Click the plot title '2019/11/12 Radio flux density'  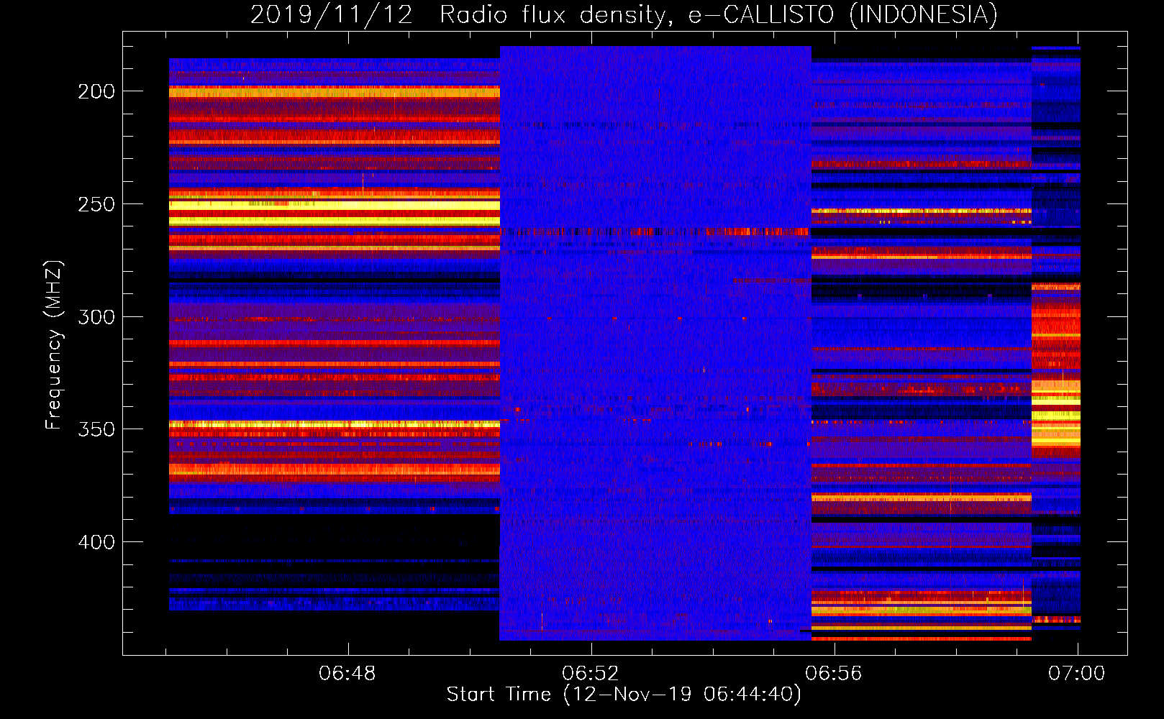461,15
